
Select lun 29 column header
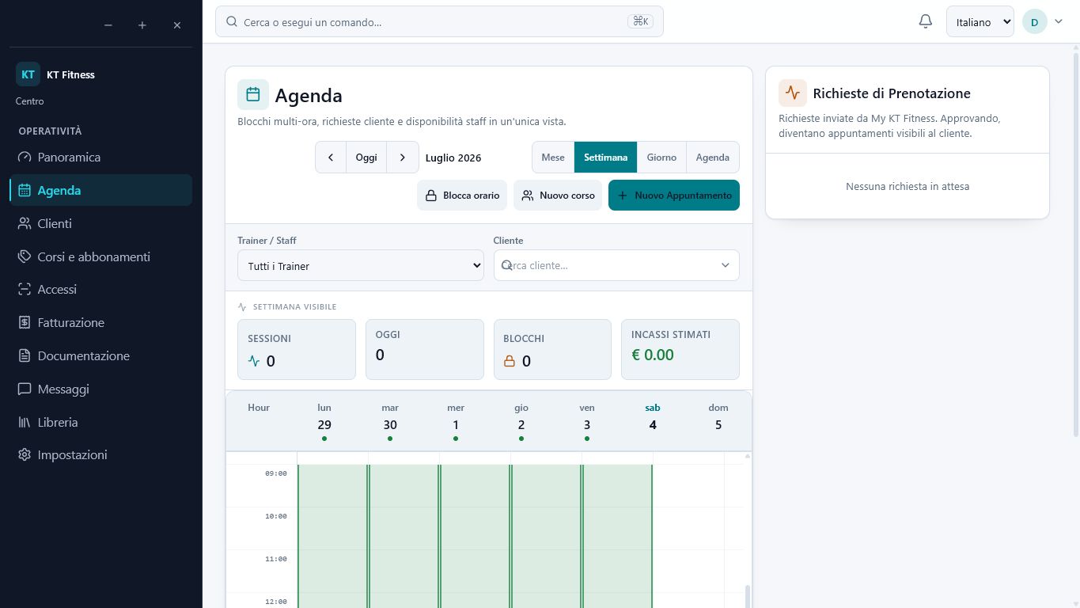(324, 421)
